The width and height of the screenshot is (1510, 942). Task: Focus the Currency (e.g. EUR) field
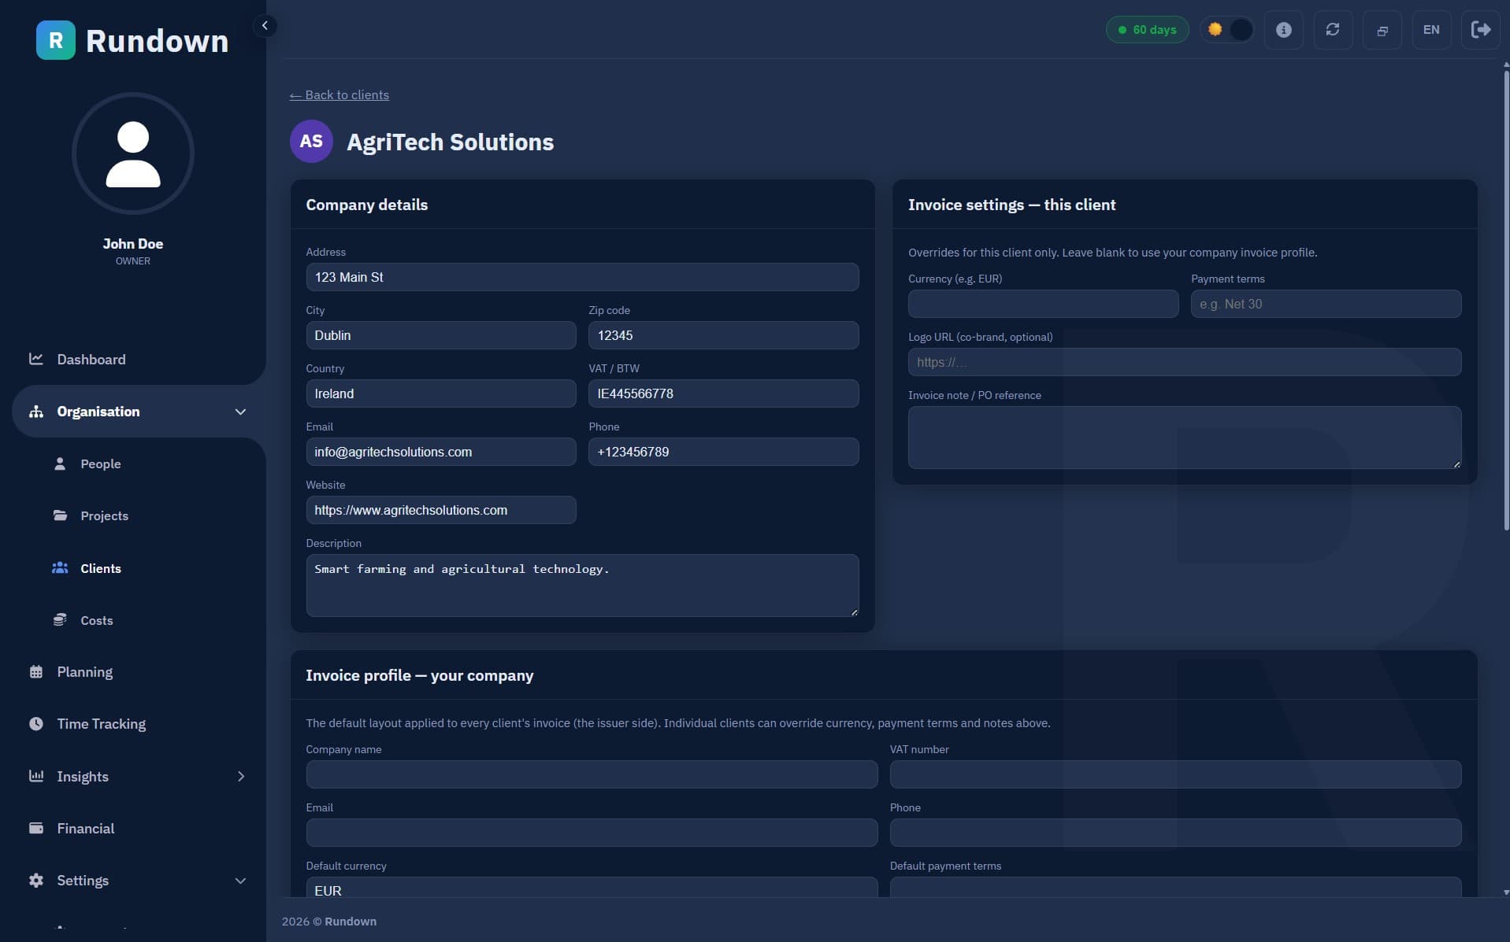click(1043, 304)
